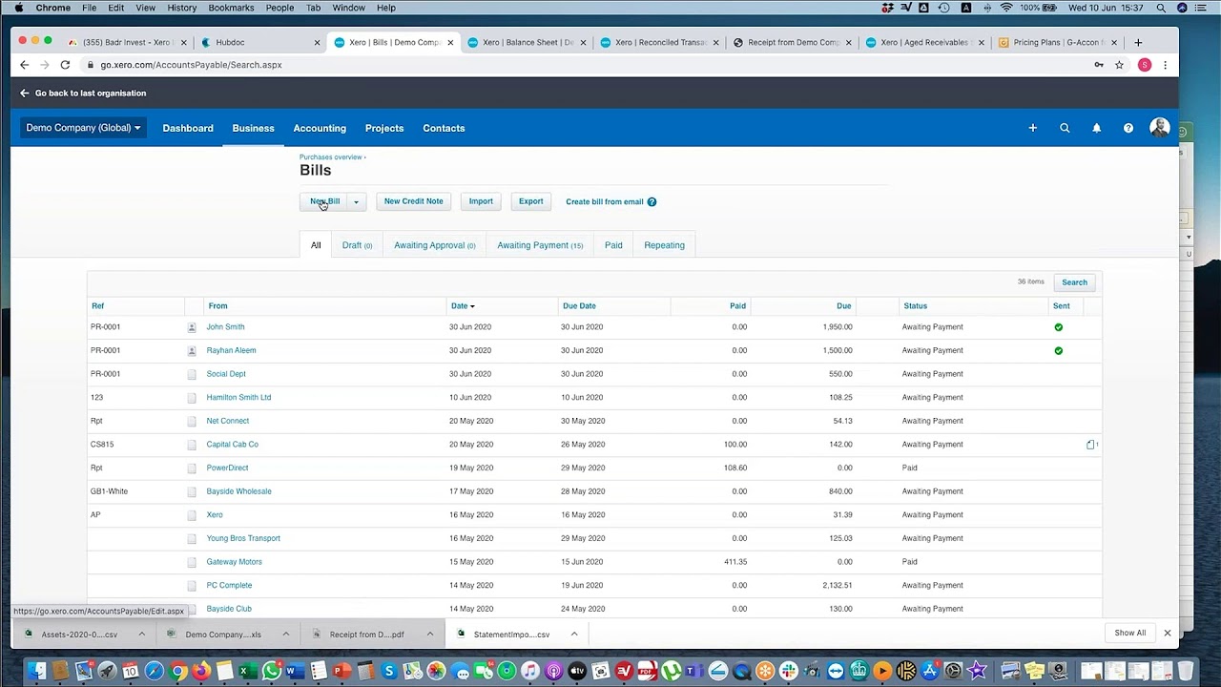Switch to the Awaiting Payment (15) tab

coord(540,245)
